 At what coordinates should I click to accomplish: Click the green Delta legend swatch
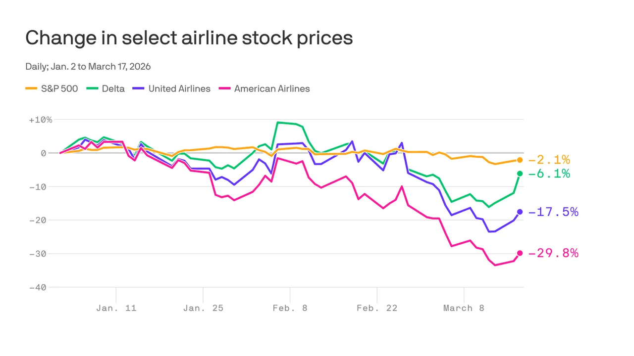click(93, 89)
